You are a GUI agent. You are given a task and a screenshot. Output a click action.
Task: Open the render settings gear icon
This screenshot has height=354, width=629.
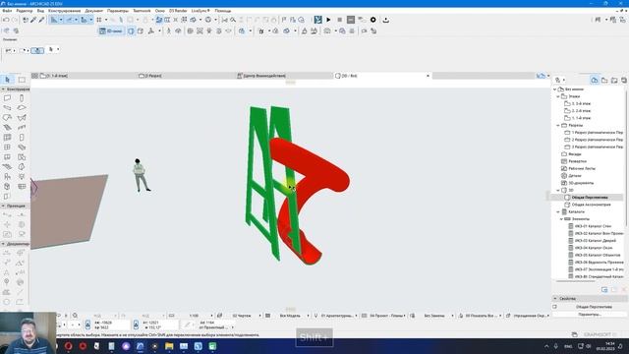tap(373, 20)
